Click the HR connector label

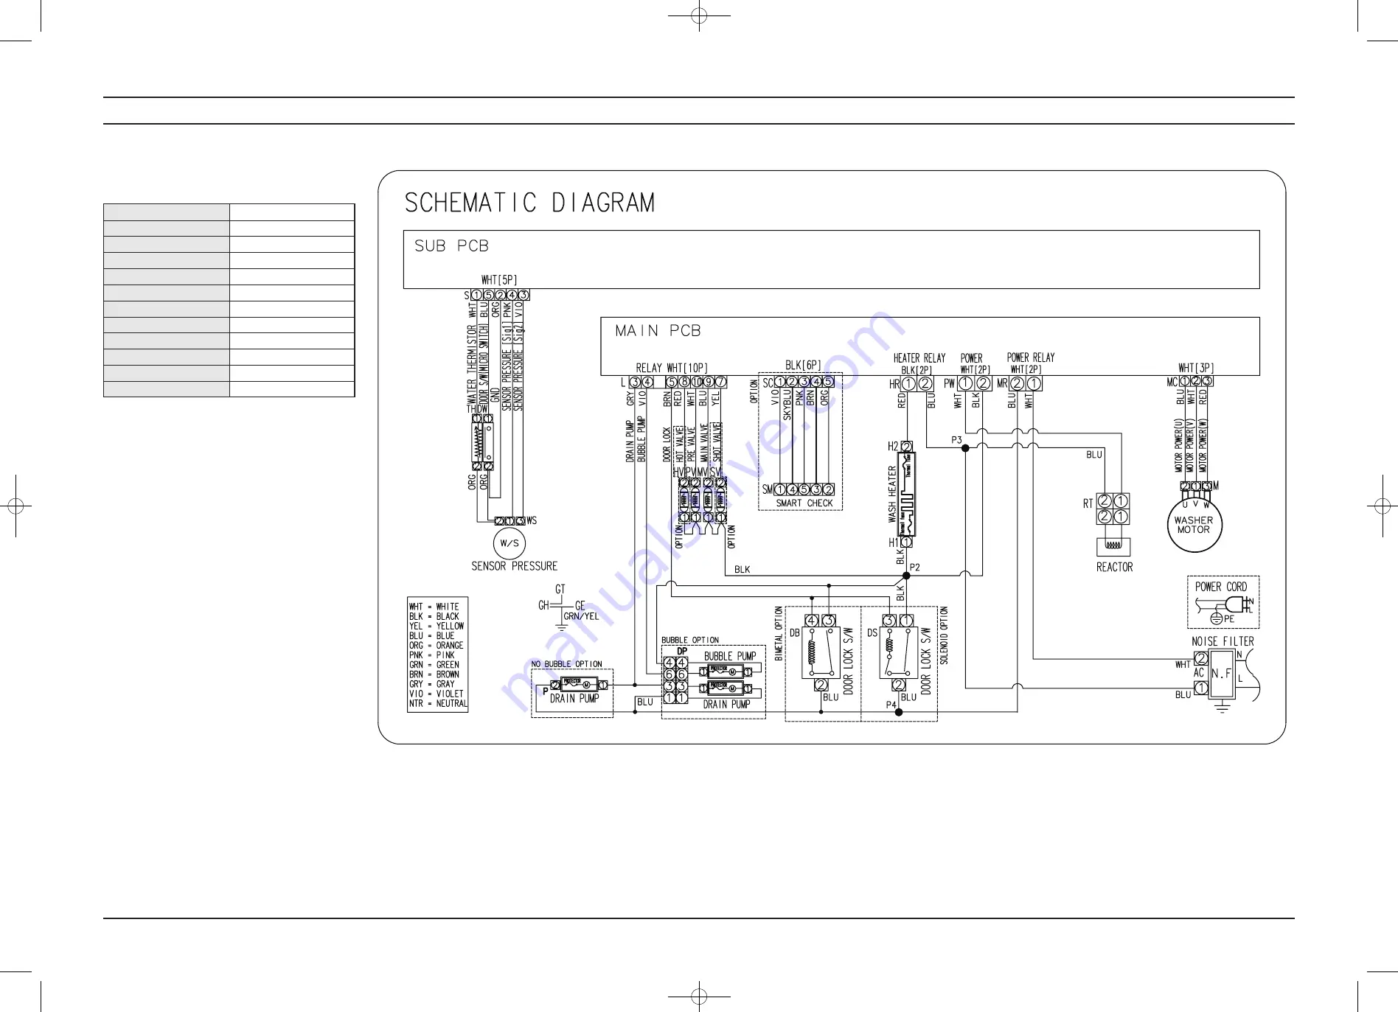[x=894, y=384]
